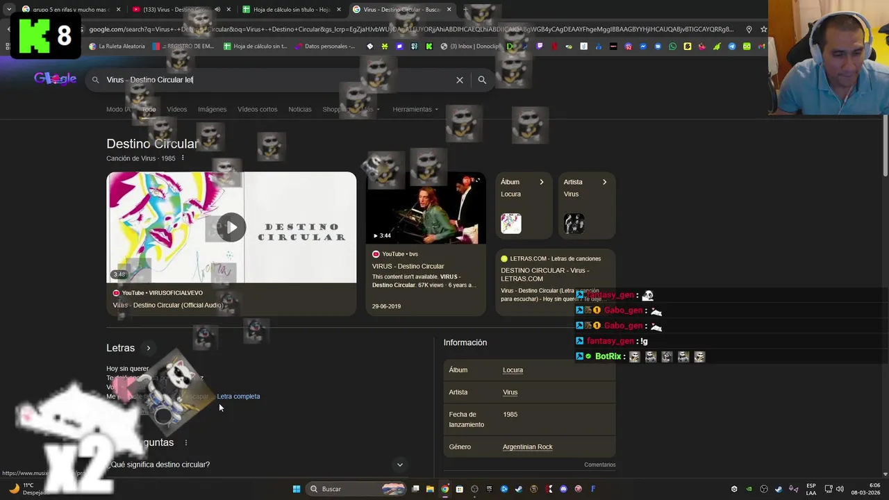Click the Argentinian Rock genre link
The image size is (889, 500).
pyautogui.click(x=527, y=447)
